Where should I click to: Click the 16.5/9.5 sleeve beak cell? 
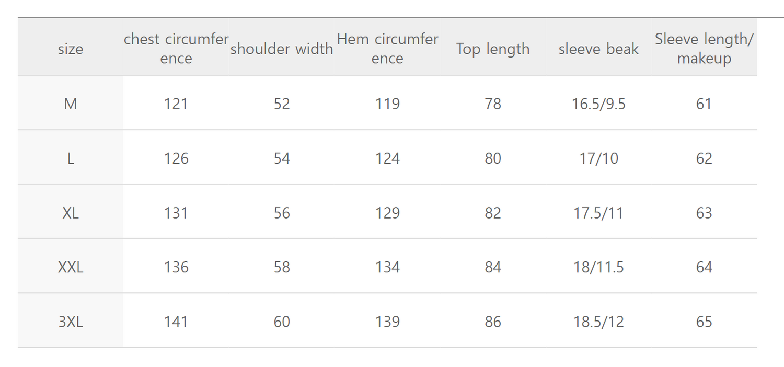(x=598, y=104)
